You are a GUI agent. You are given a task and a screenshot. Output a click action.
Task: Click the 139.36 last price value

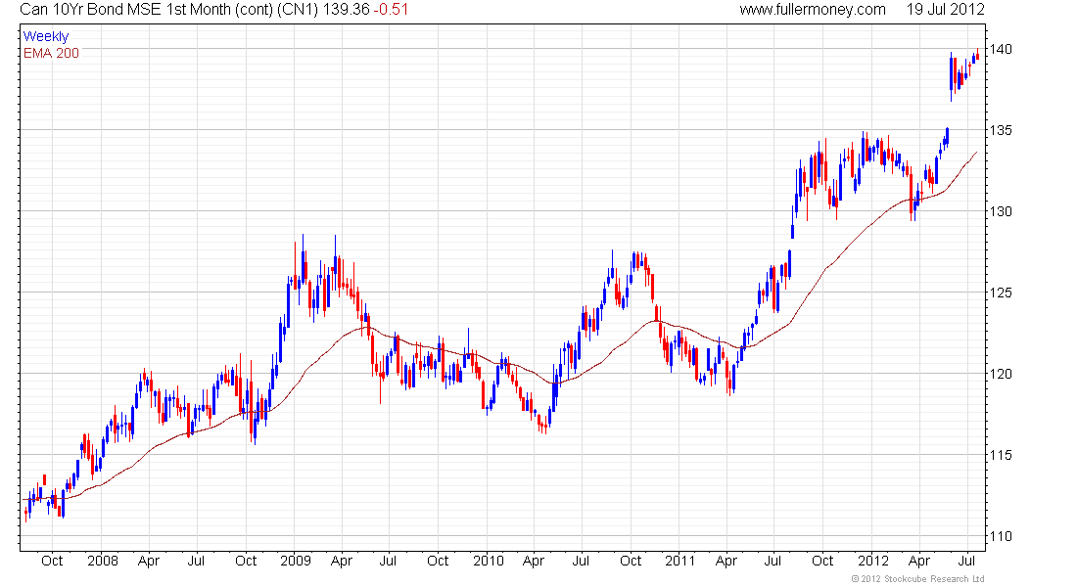pyautogui.click(x=349, y=10)
